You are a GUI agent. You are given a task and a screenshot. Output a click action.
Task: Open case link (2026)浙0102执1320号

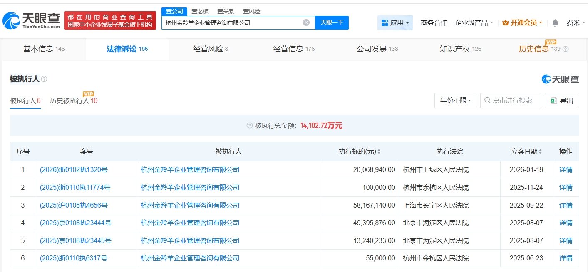click(x=74, y=169)
